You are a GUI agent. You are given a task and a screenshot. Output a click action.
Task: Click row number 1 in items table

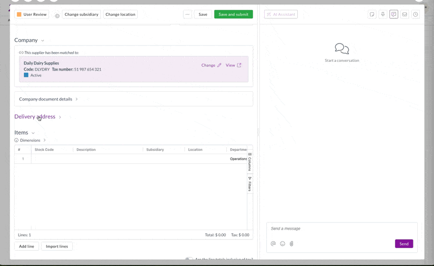pos(23,159)
